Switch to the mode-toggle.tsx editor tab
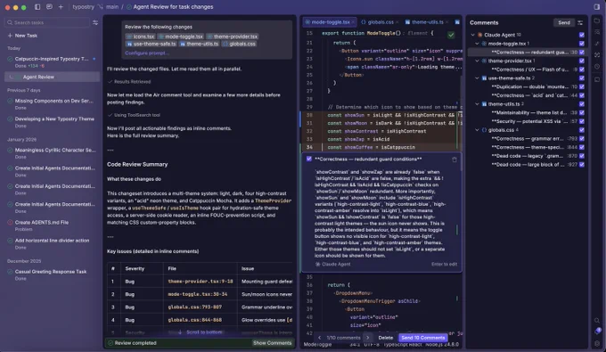Screen dimensions: 606x352 point(330,22)
